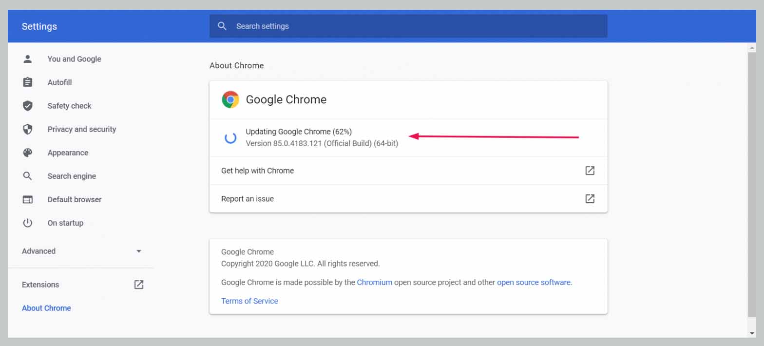Open the Terms of Service link
Image resolution: width=764 pixels, height=346 pixels.
(249, 301)
